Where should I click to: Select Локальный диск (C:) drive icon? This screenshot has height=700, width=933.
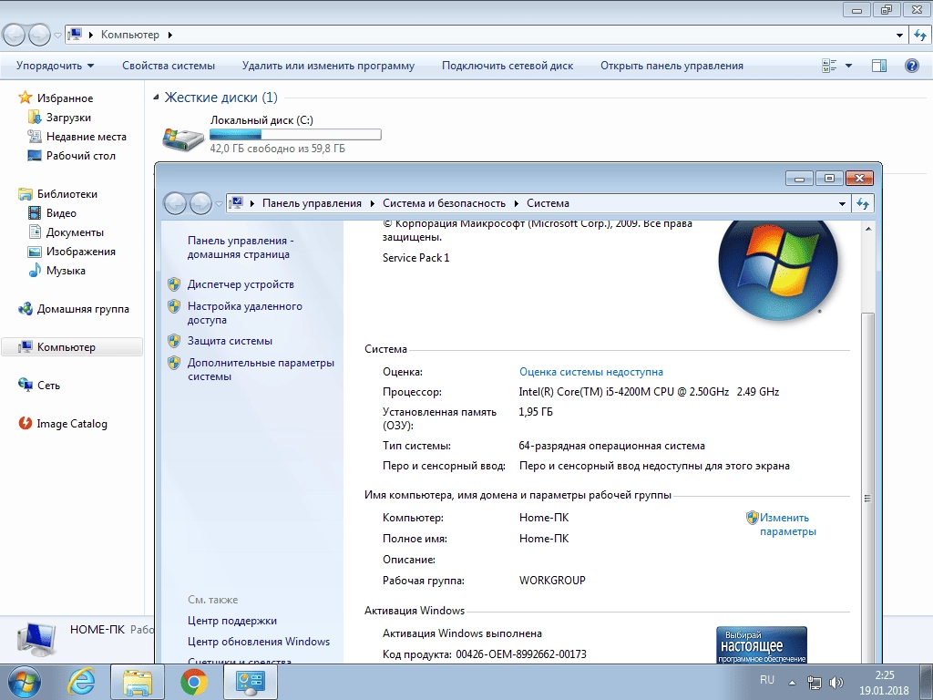point(183,139)
